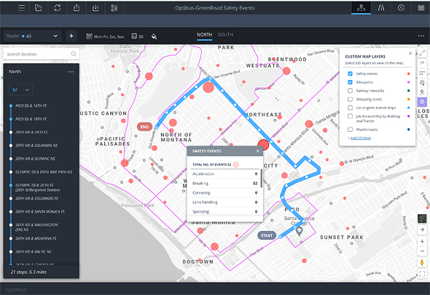
Task: Click the END route marker
Action: [x=144, y=127]
